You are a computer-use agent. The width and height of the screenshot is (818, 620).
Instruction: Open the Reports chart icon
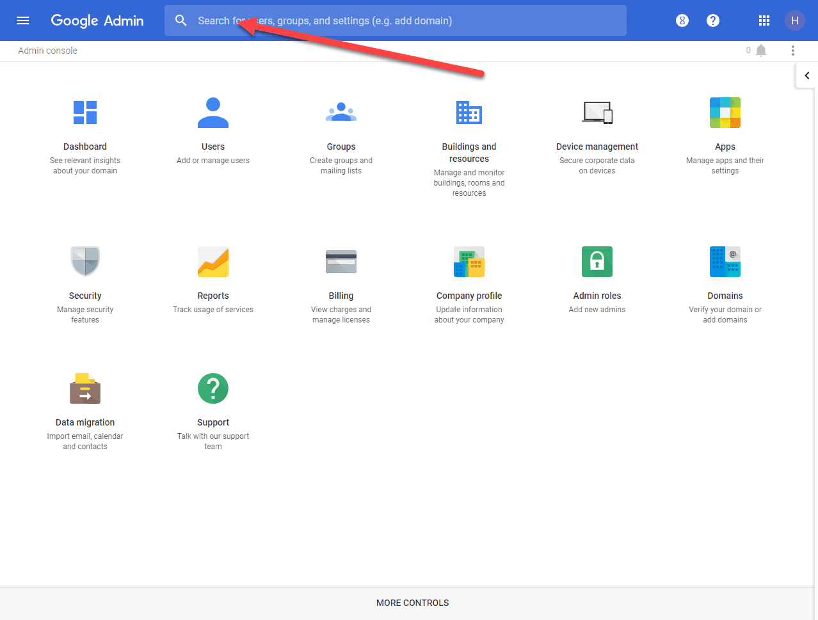(213, 261)
